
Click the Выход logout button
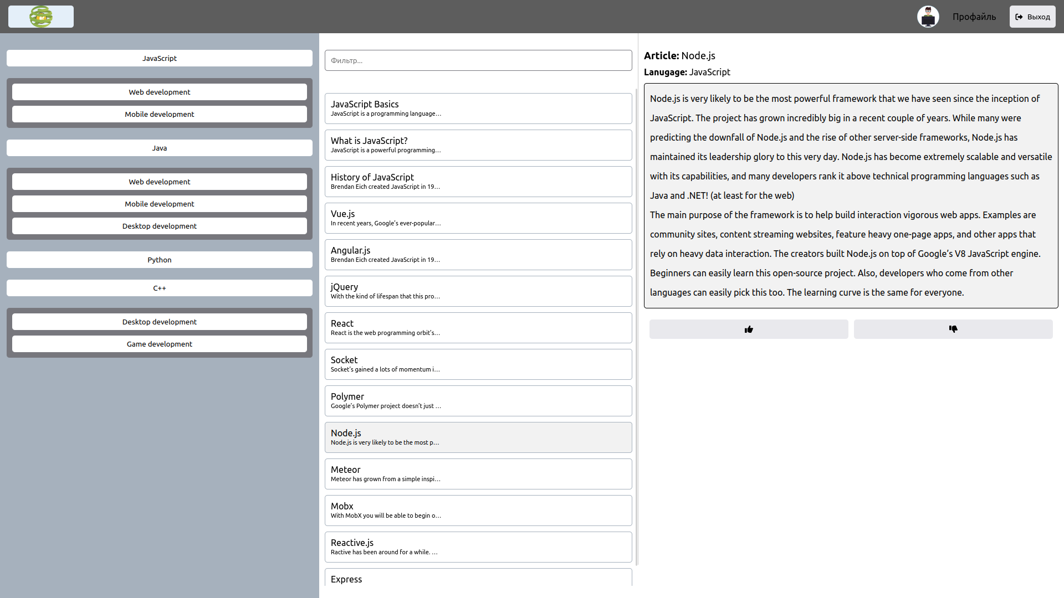[1032, 17]
